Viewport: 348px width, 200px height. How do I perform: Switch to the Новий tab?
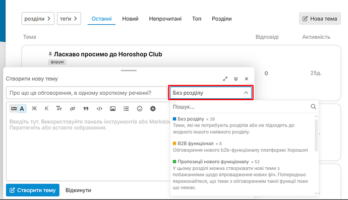tap(130, 19)
